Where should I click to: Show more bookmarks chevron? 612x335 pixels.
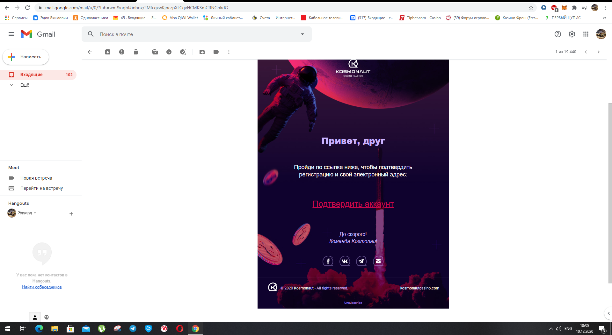point(605,18)
